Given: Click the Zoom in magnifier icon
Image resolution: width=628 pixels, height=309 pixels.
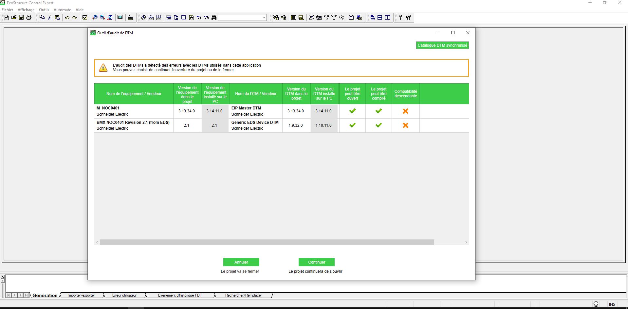Looking at the screenshot, I should pyautogui.click(x=95, y=18).
